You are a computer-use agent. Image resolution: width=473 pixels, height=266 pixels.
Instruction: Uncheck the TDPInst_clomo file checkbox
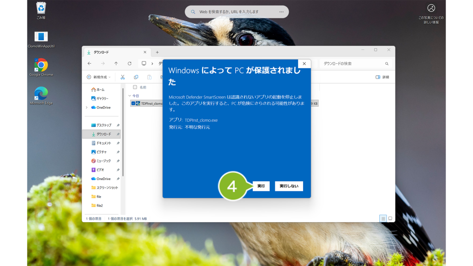click(x=133, y=103)
